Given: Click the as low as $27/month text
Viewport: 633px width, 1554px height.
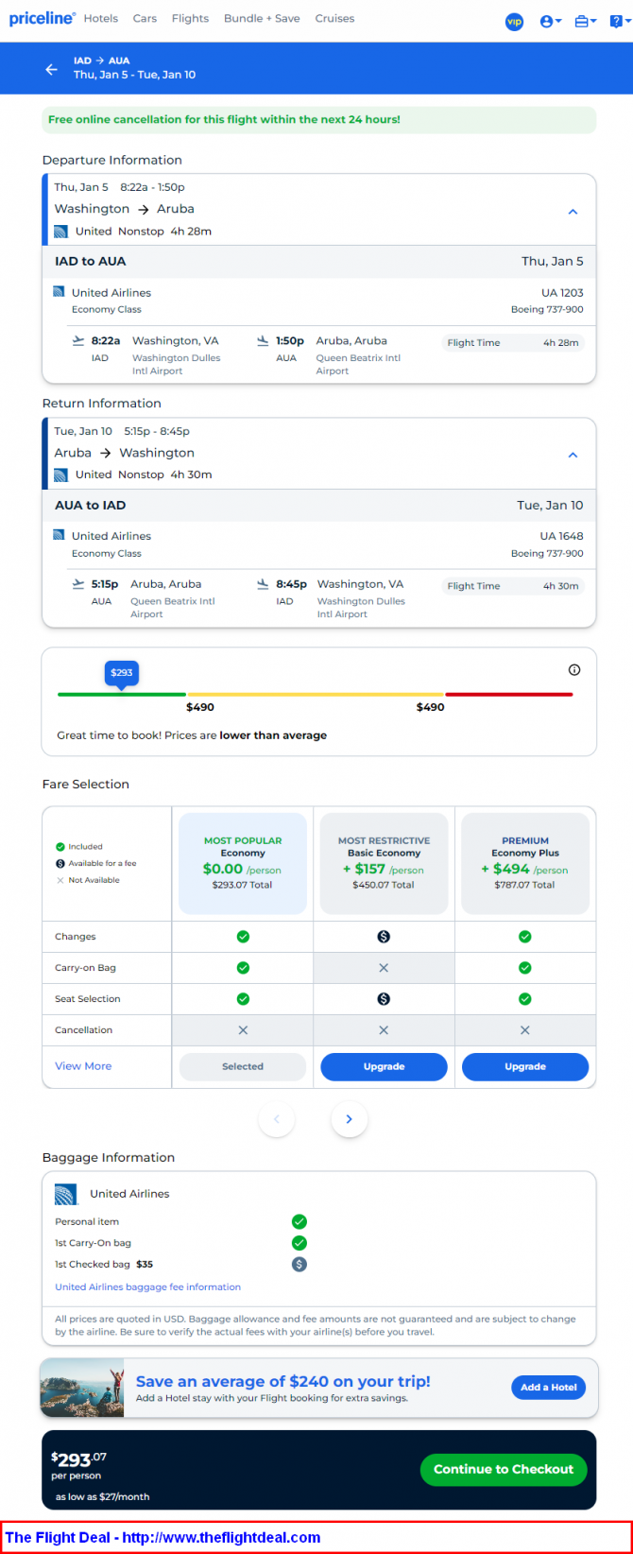Looking at the screenshot, I should [x=102, y=1496].
